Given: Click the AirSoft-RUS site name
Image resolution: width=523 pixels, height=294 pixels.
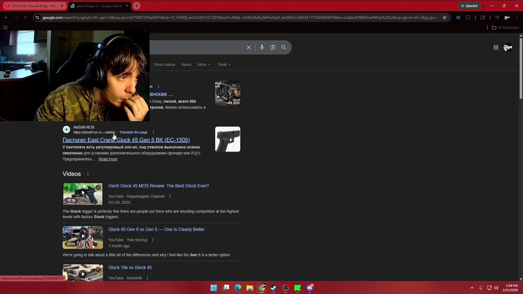Looking at the screenshot, I should click(84, 127).
